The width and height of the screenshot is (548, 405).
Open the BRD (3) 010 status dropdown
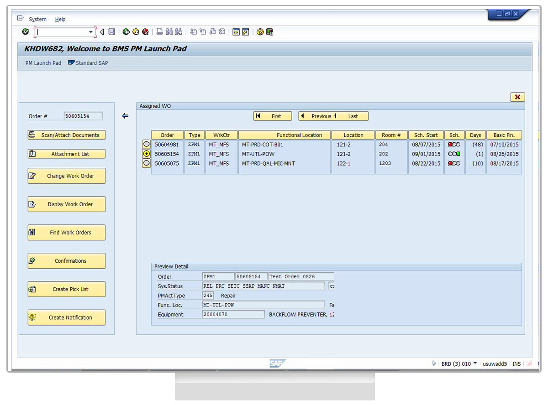[x=475, y=363]
